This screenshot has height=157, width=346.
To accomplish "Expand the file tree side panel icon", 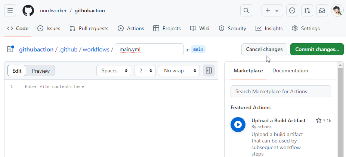I will tap(10, 49).
